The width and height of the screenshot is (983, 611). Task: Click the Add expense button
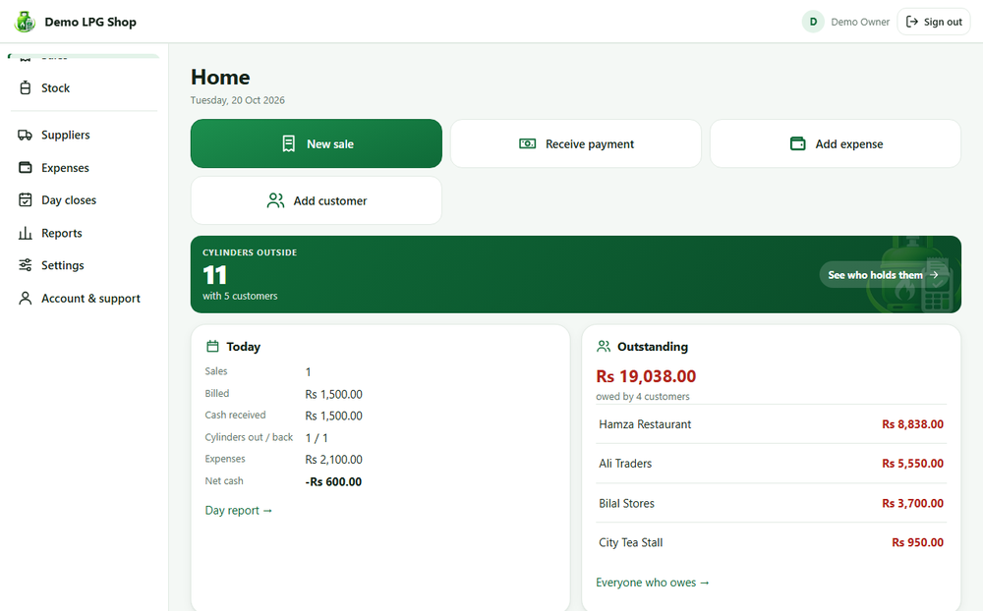point(835,143)
